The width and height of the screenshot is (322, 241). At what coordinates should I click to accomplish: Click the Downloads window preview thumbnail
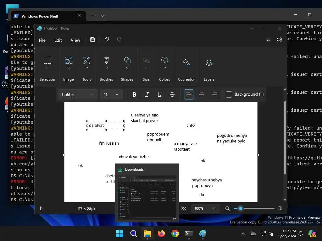pyautogui.click(x=147, y=197)
